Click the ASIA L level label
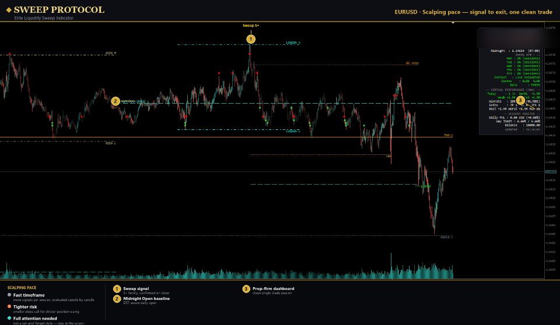The width and height of the screenshot is (560, 325). (111, 143)
